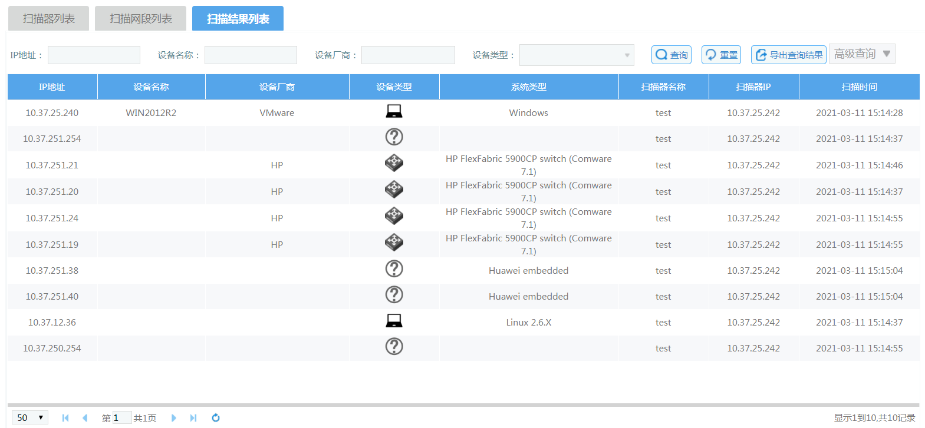
Task: Select the IP cell 10.37.250.254
Action: click(52, 349)
